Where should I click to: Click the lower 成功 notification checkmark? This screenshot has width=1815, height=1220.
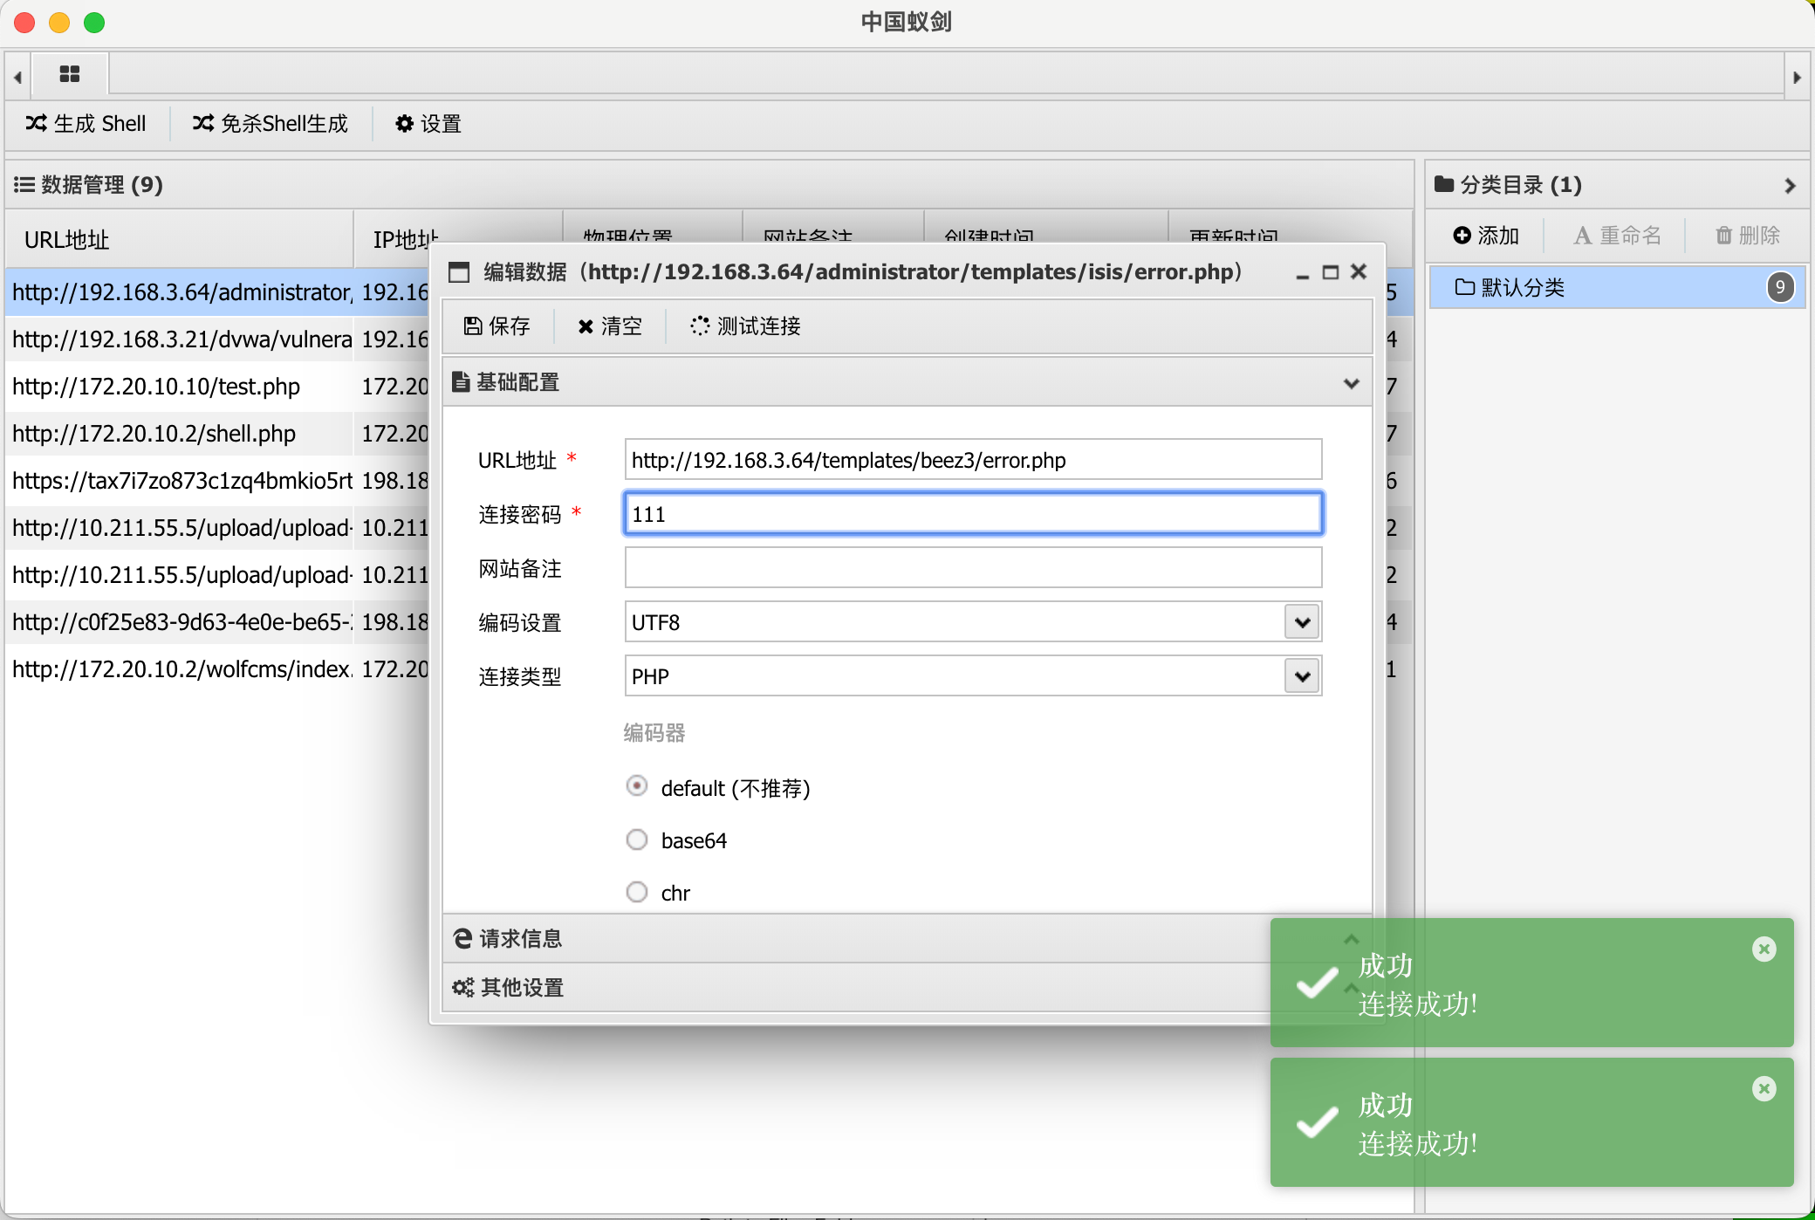point(1317,1121)
